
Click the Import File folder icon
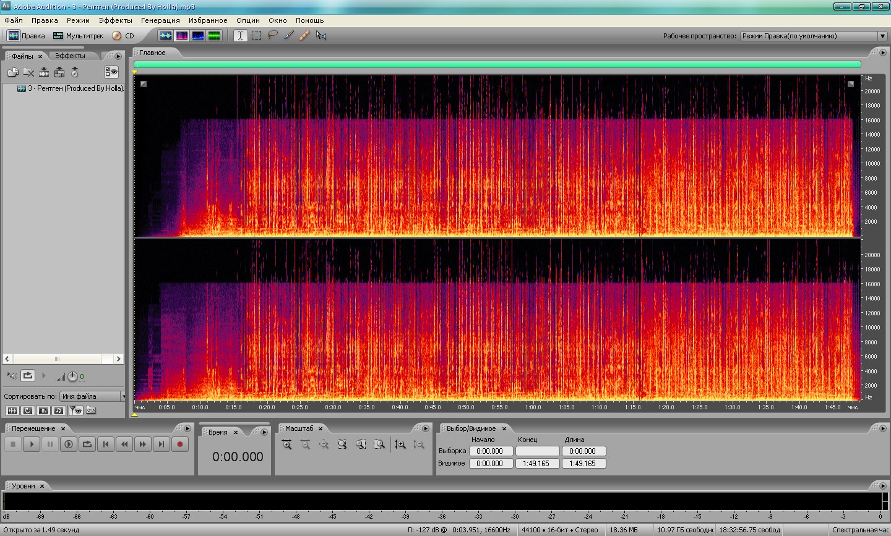click(x=12, y=72)
